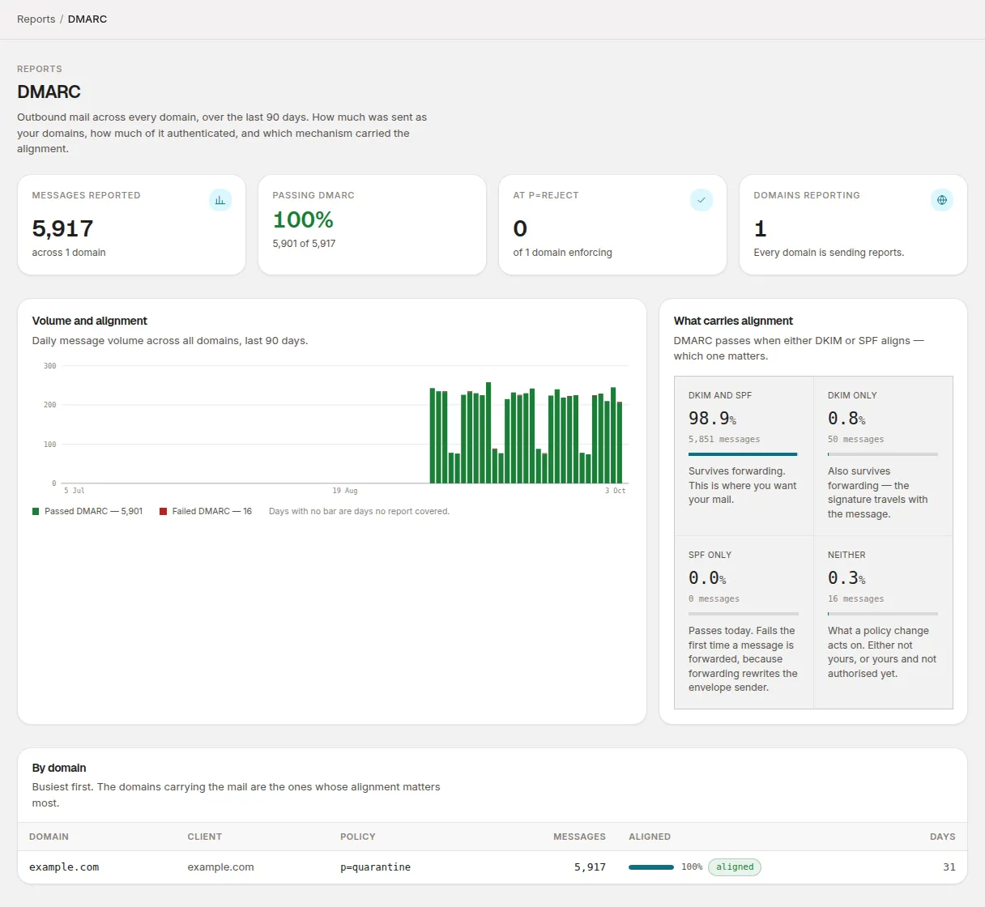This screenshot has width=985, height=907.
Task: Click the tallest green bar in volume chart
Action: pos(488,433)
